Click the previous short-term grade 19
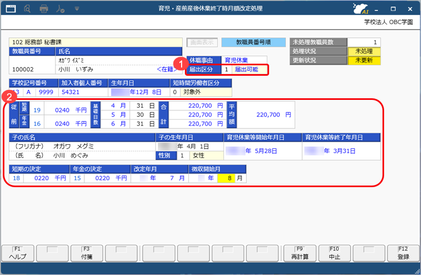 point(37,110)
